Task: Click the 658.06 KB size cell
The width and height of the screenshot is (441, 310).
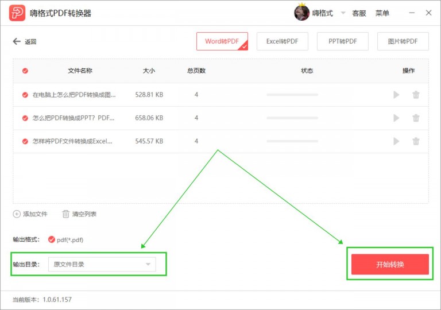Action: pyautogui.click(x=149, y=118)
